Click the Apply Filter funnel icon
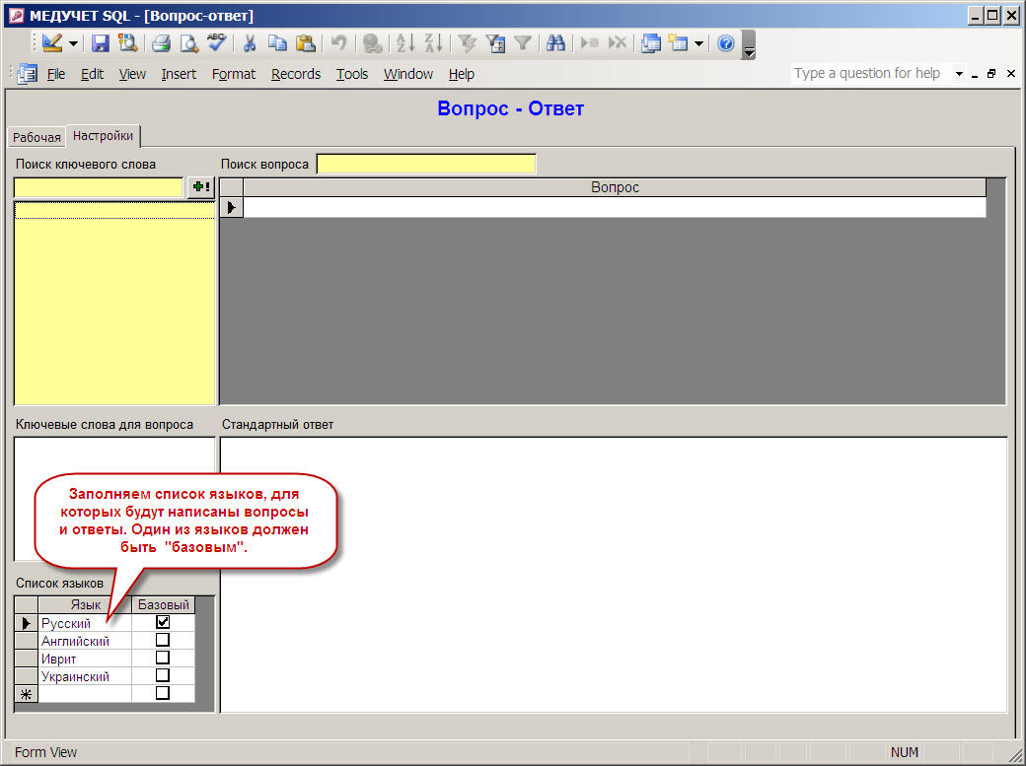 (522, 43)
